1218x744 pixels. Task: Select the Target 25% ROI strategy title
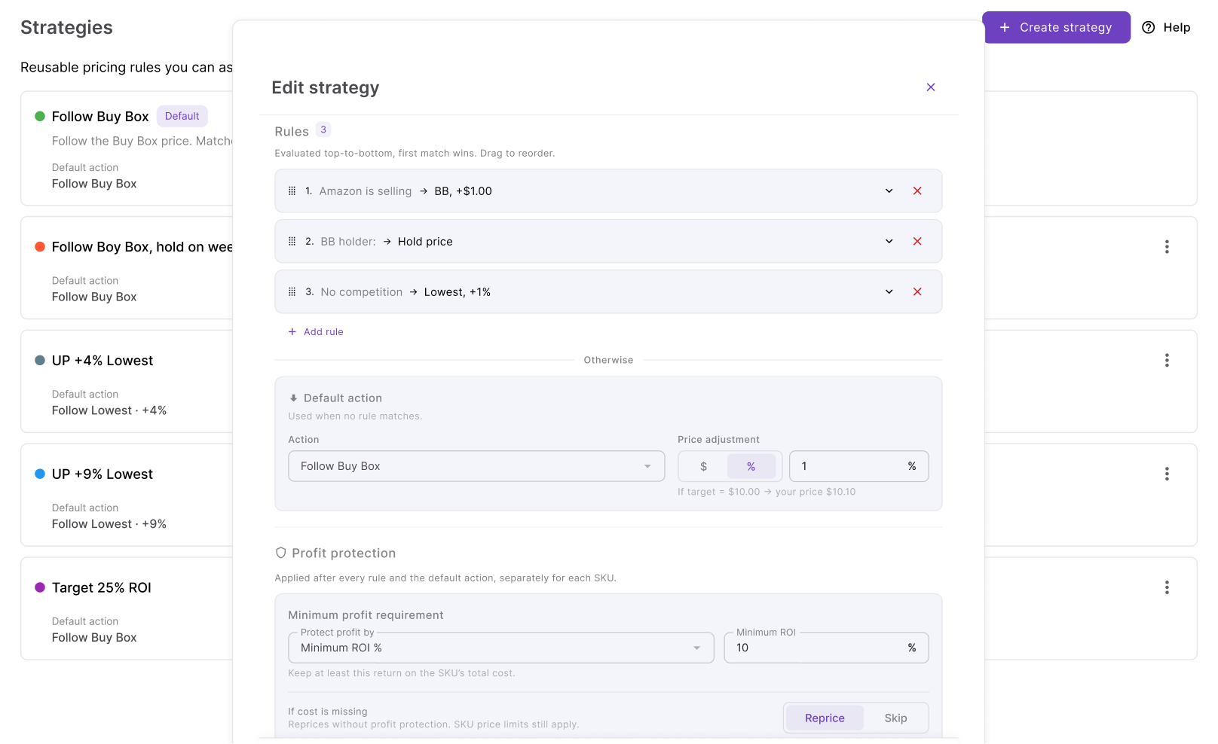click(x=102, y=588)
